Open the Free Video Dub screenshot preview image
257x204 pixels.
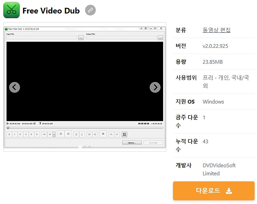tap(85, 87)
